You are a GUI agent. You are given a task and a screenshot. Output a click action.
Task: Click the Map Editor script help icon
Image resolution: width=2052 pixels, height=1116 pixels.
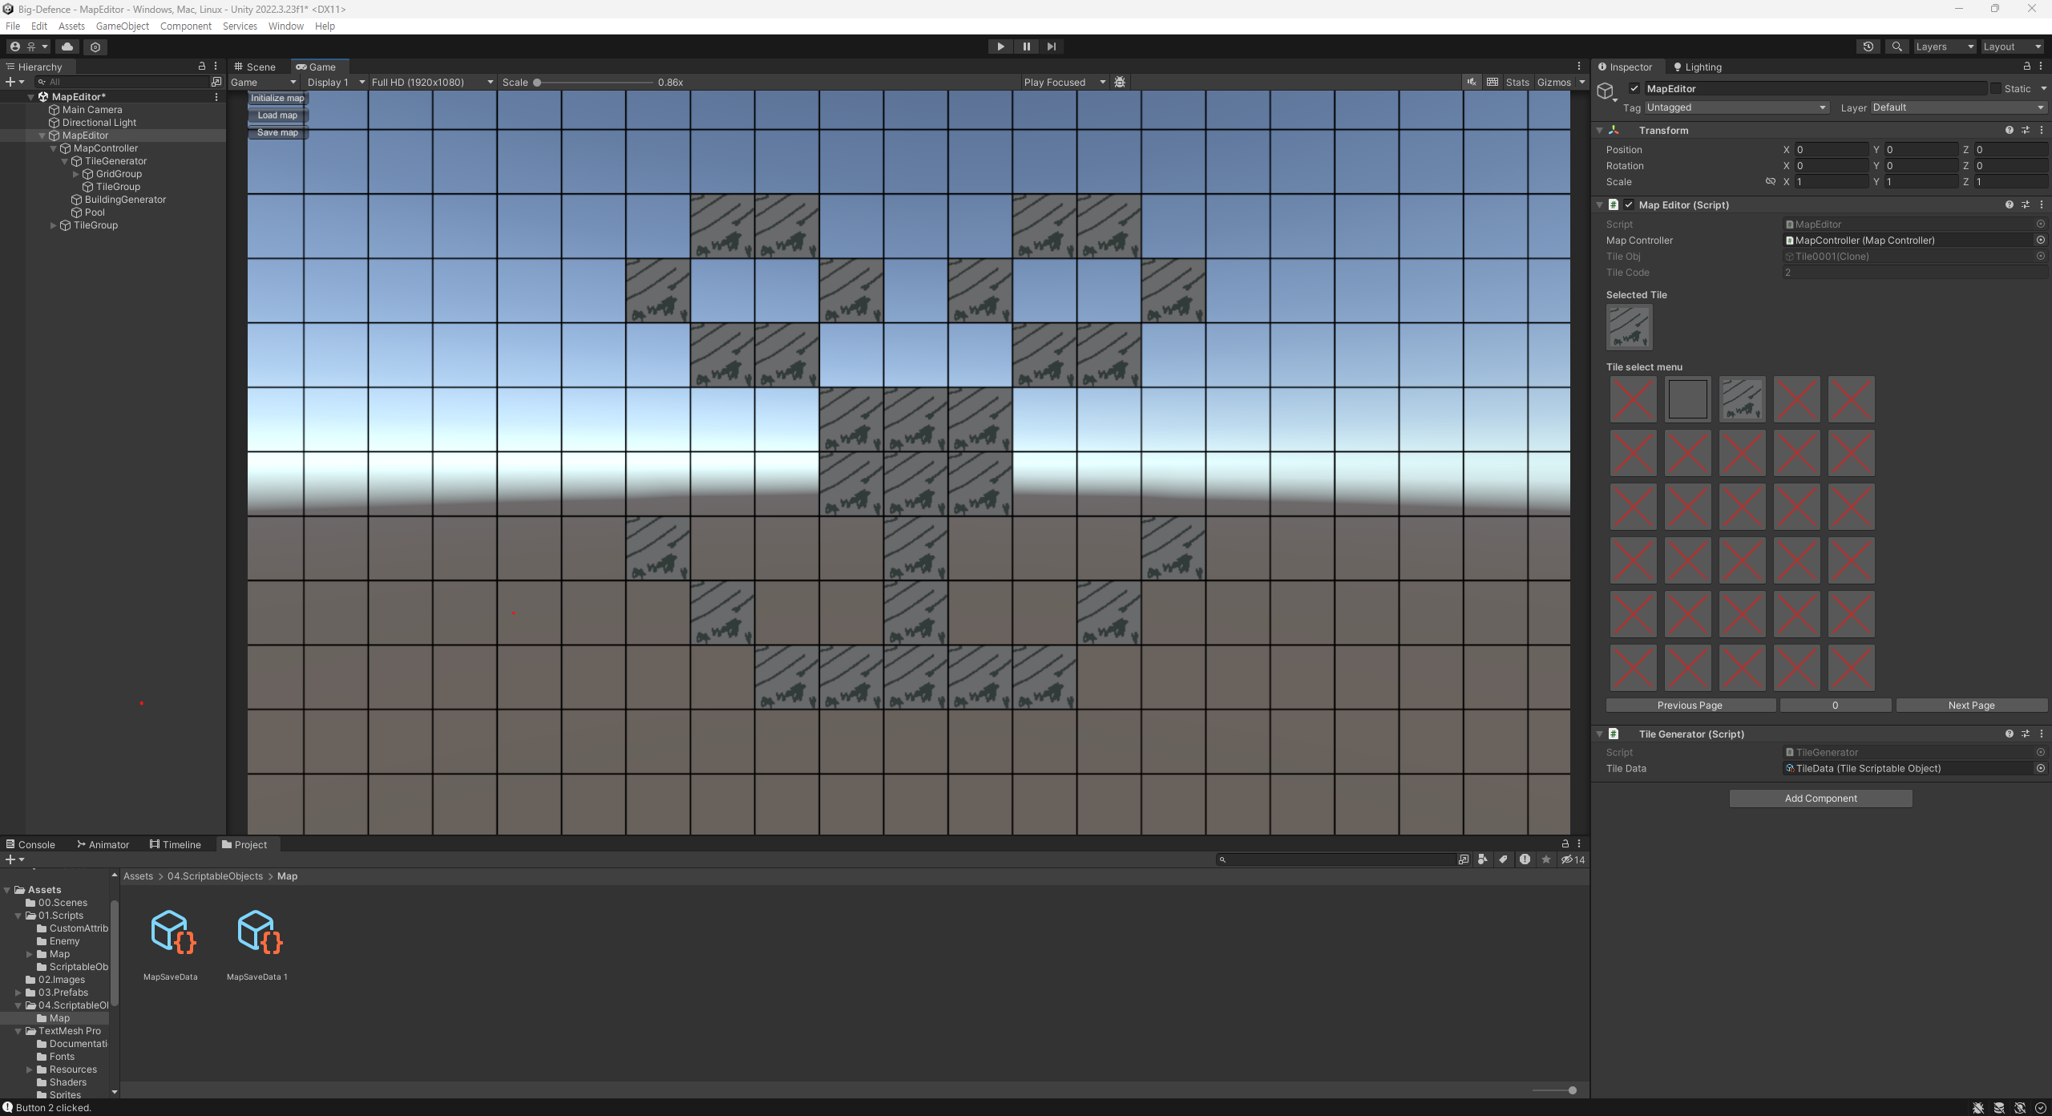(2009, 205)
